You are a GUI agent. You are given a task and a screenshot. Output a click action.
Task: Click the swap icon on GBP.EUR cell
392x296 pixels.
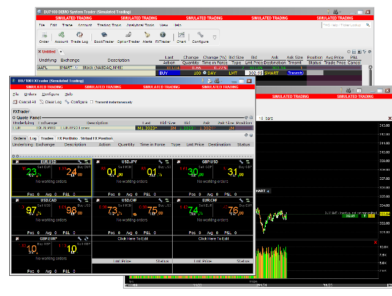pyautogui.click(x=86, y=239)
